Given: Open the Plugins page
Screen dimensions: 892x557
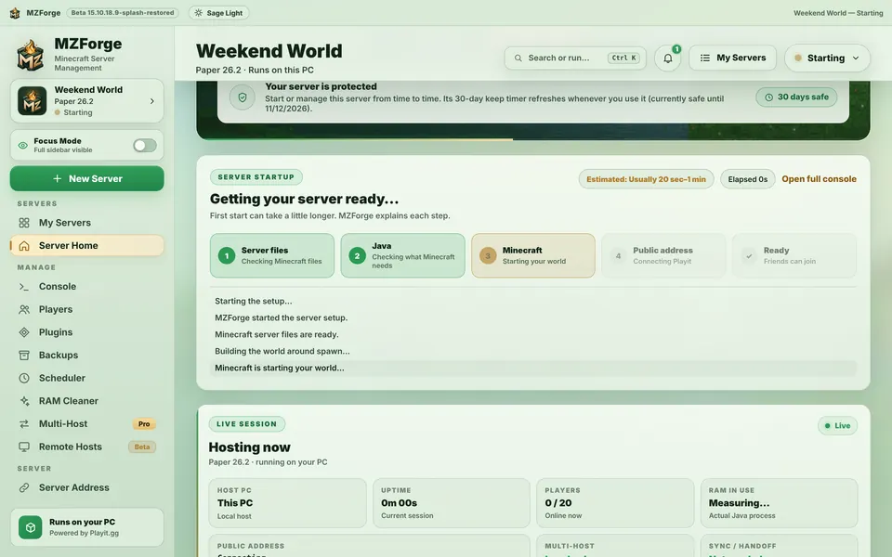Looking at the screenshot, I should [x=87, y=332].
